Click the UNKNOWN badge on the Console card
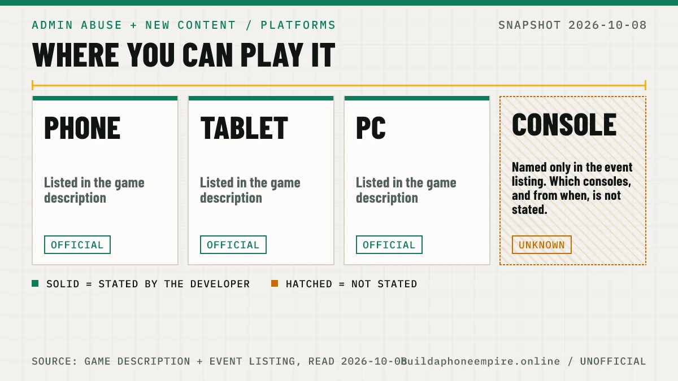Image resolution: width=678 pixels, height=381 pixels. tap(542, 245)
